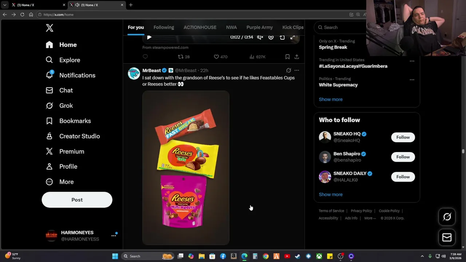The image size is (466, 262).
Task: Open Steam from the taskbar
Action: click(x=297, y=256)
